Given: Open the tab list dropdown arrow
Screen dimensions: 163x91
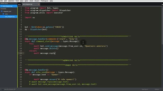Looking at the screenshot, I should (162, 5).
